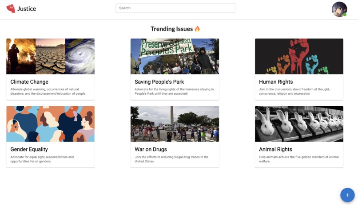Click the blue plus add button
Screen dimensions: 358x205
click(347, 195)
